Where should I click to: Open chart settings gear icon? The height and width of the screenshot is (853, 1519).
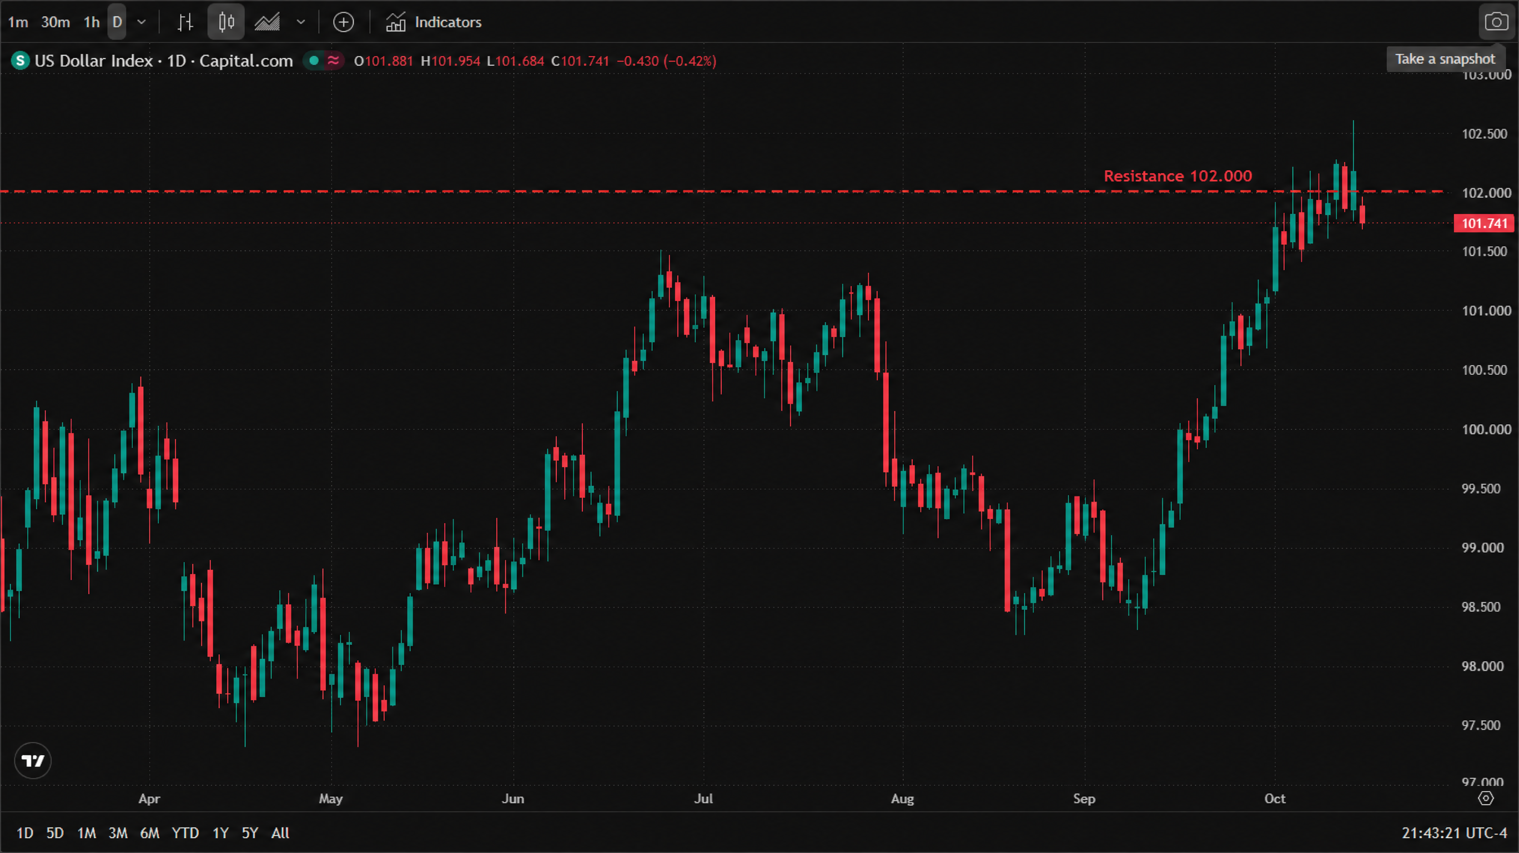(x=1485, y=799)
